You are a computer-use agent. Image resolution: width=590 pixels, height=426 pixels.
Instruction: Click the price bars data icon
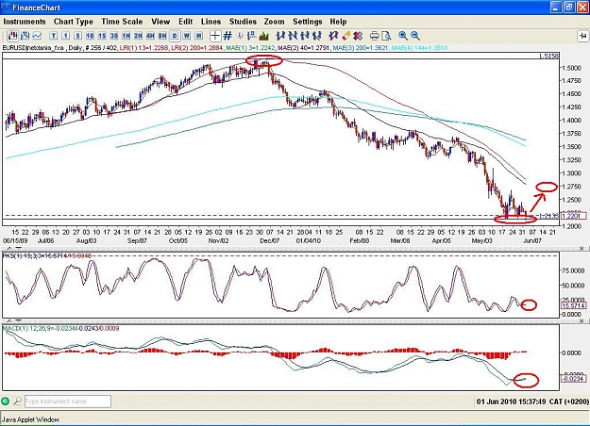(x=252, y=36)
